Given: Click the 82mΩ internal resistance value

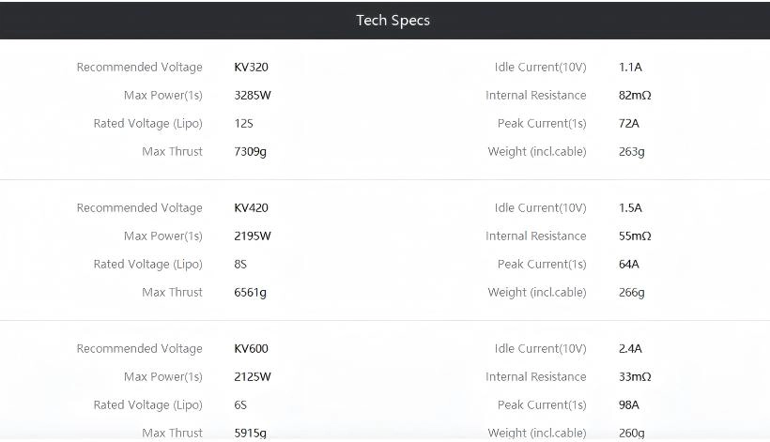Looking at the screenshot, I should (635, 96).
